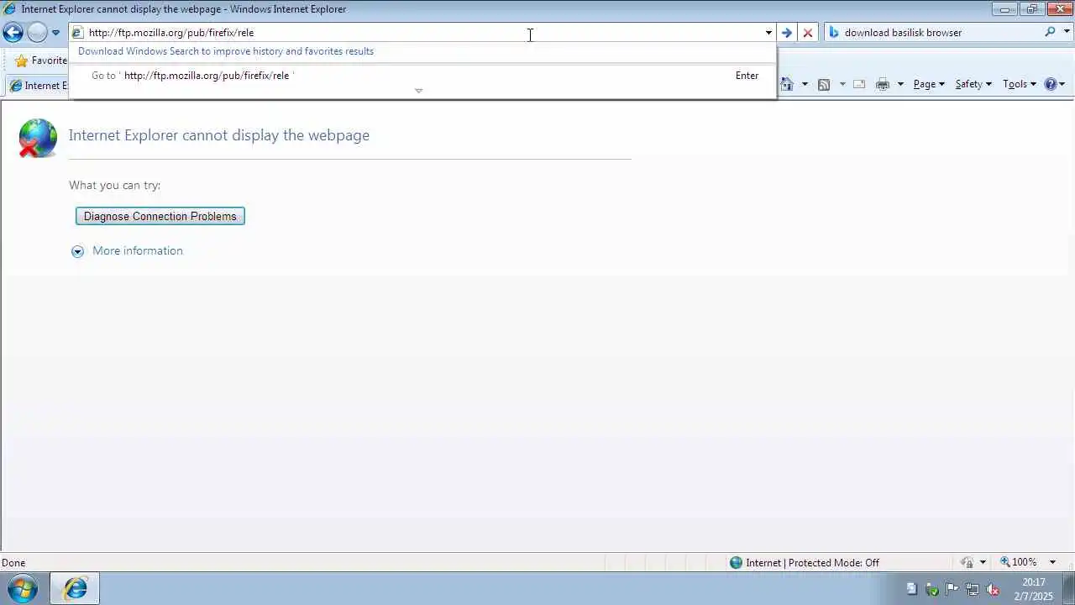
Task: Open the Home button dropdown arrow
Action: pyautogui.click(x=805, y=84)
